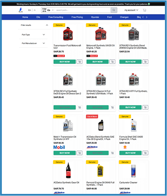Open the Edge 2018 vehicle selector
The width and height of the screenshot is (167, 196).
pyautogui.click(x=48, y=10)
